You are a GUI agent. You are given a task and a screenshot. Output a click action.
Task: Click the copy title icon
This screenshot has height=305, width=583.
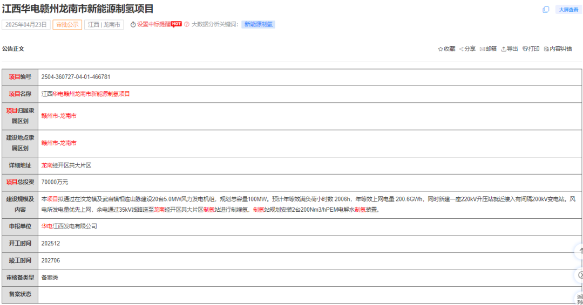(x=546, y=10)
